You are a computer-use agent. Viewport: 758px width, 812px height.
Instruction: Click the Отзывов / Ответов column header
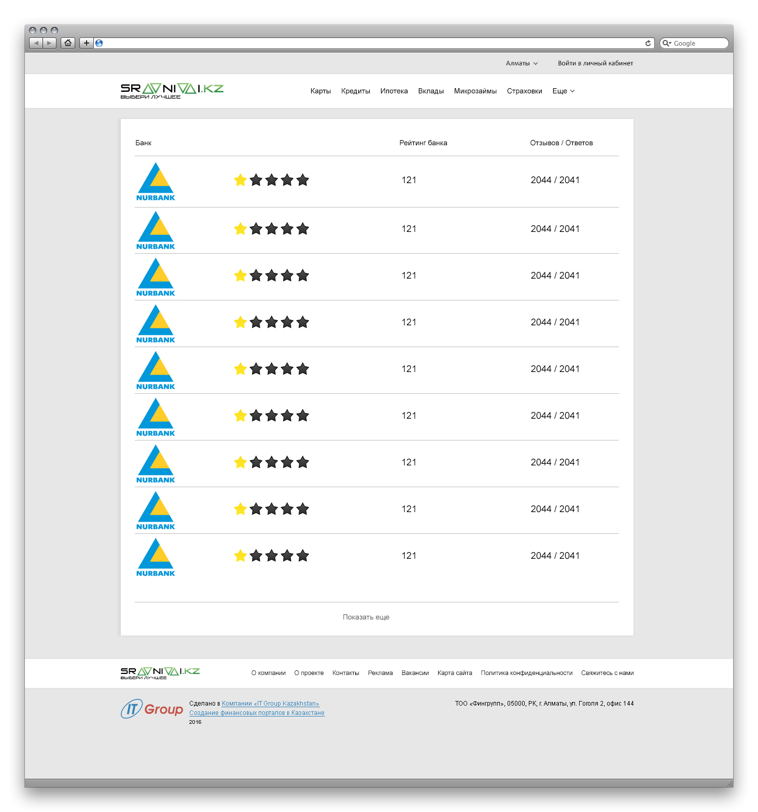point(562,143)
